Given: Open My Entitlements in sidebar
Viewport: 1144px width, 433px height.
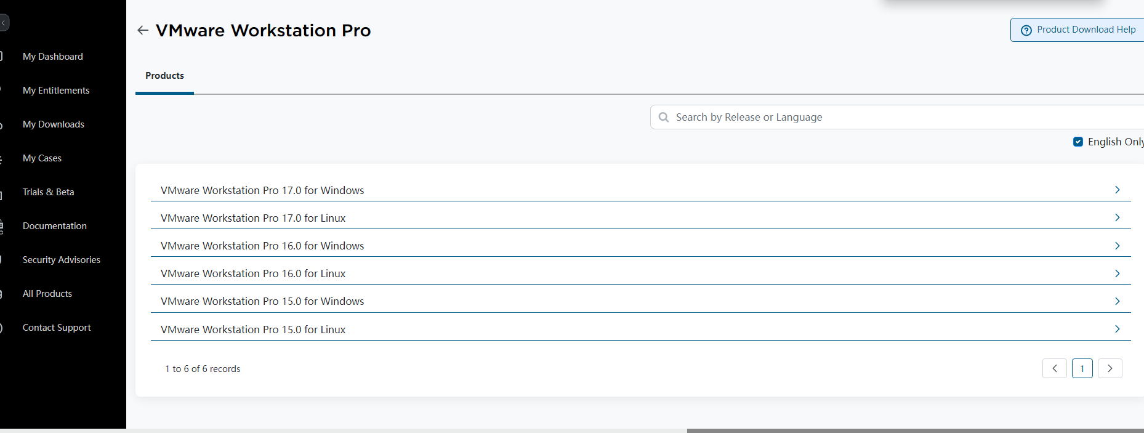Looking at the screenshot, I should [x=56, y=91].
